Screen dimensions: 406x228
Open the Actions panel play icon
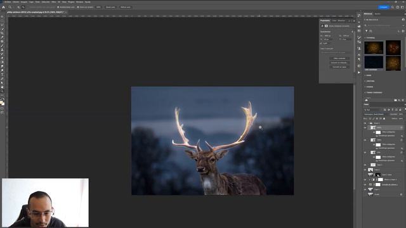(359, 72)
